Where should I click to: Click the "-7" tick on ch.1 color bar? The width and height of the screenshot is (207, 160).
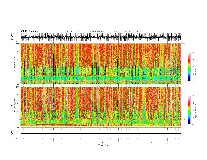coord(193,81)
